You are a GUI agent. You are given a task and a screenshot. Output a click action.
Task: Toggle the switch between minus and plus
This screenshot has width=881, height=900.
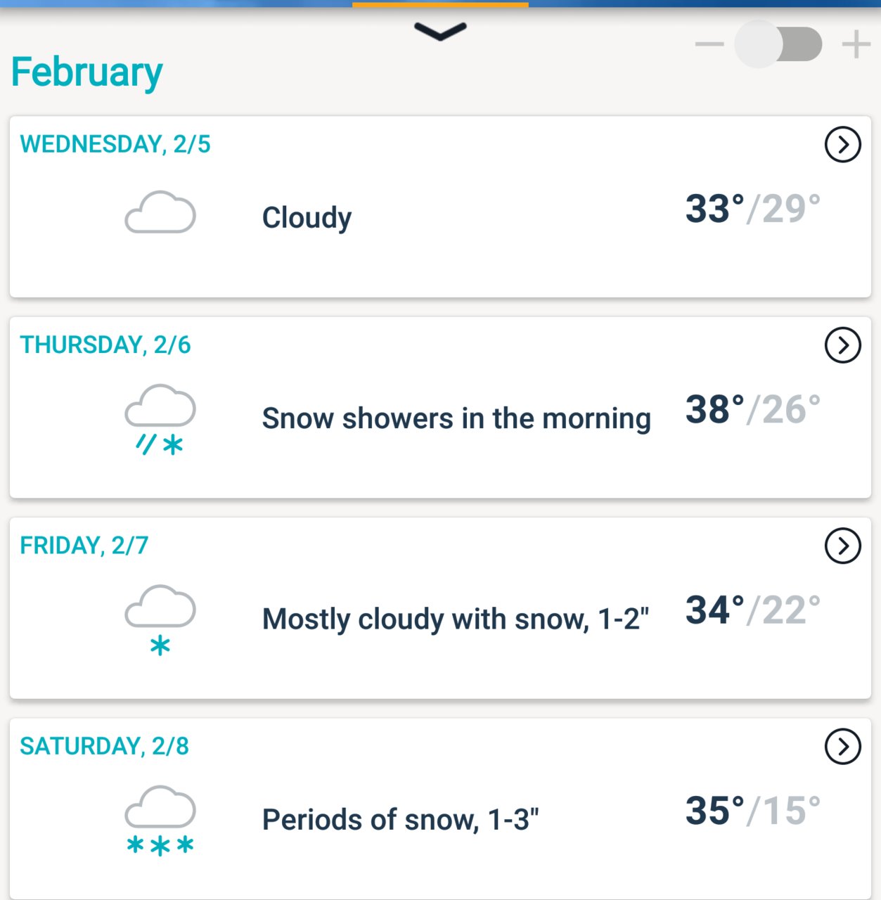tap(778, 44)
